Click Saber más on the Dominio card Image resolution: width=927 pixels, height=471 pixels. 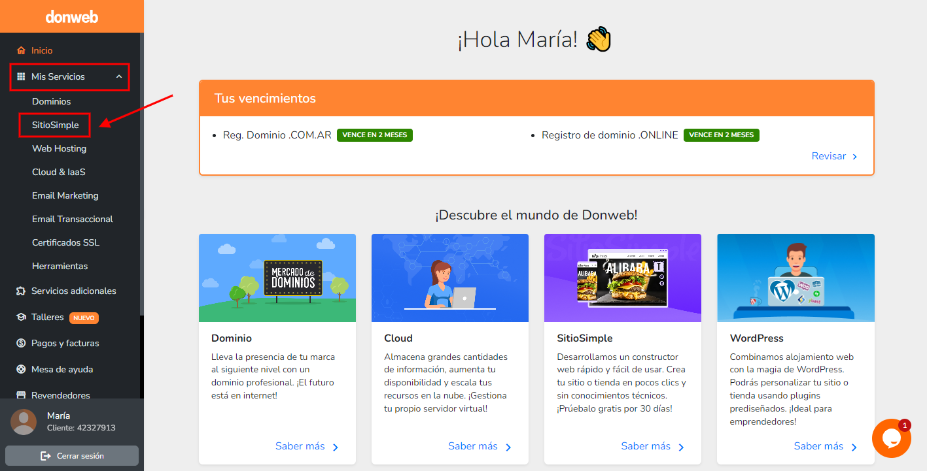(300, 446)
